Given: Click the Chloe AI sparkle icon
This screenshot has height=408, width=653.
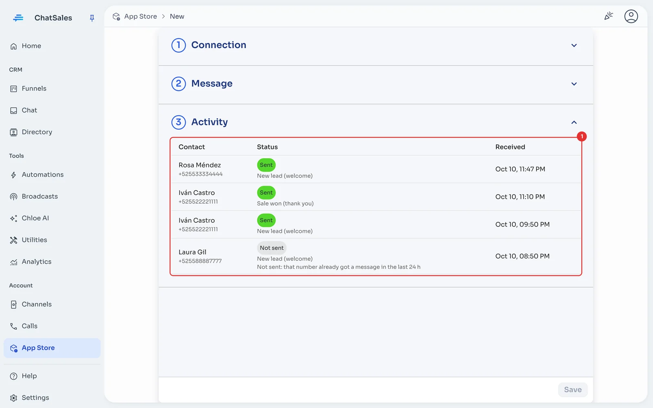Looking at the screenshot, I should coord(13,218).
